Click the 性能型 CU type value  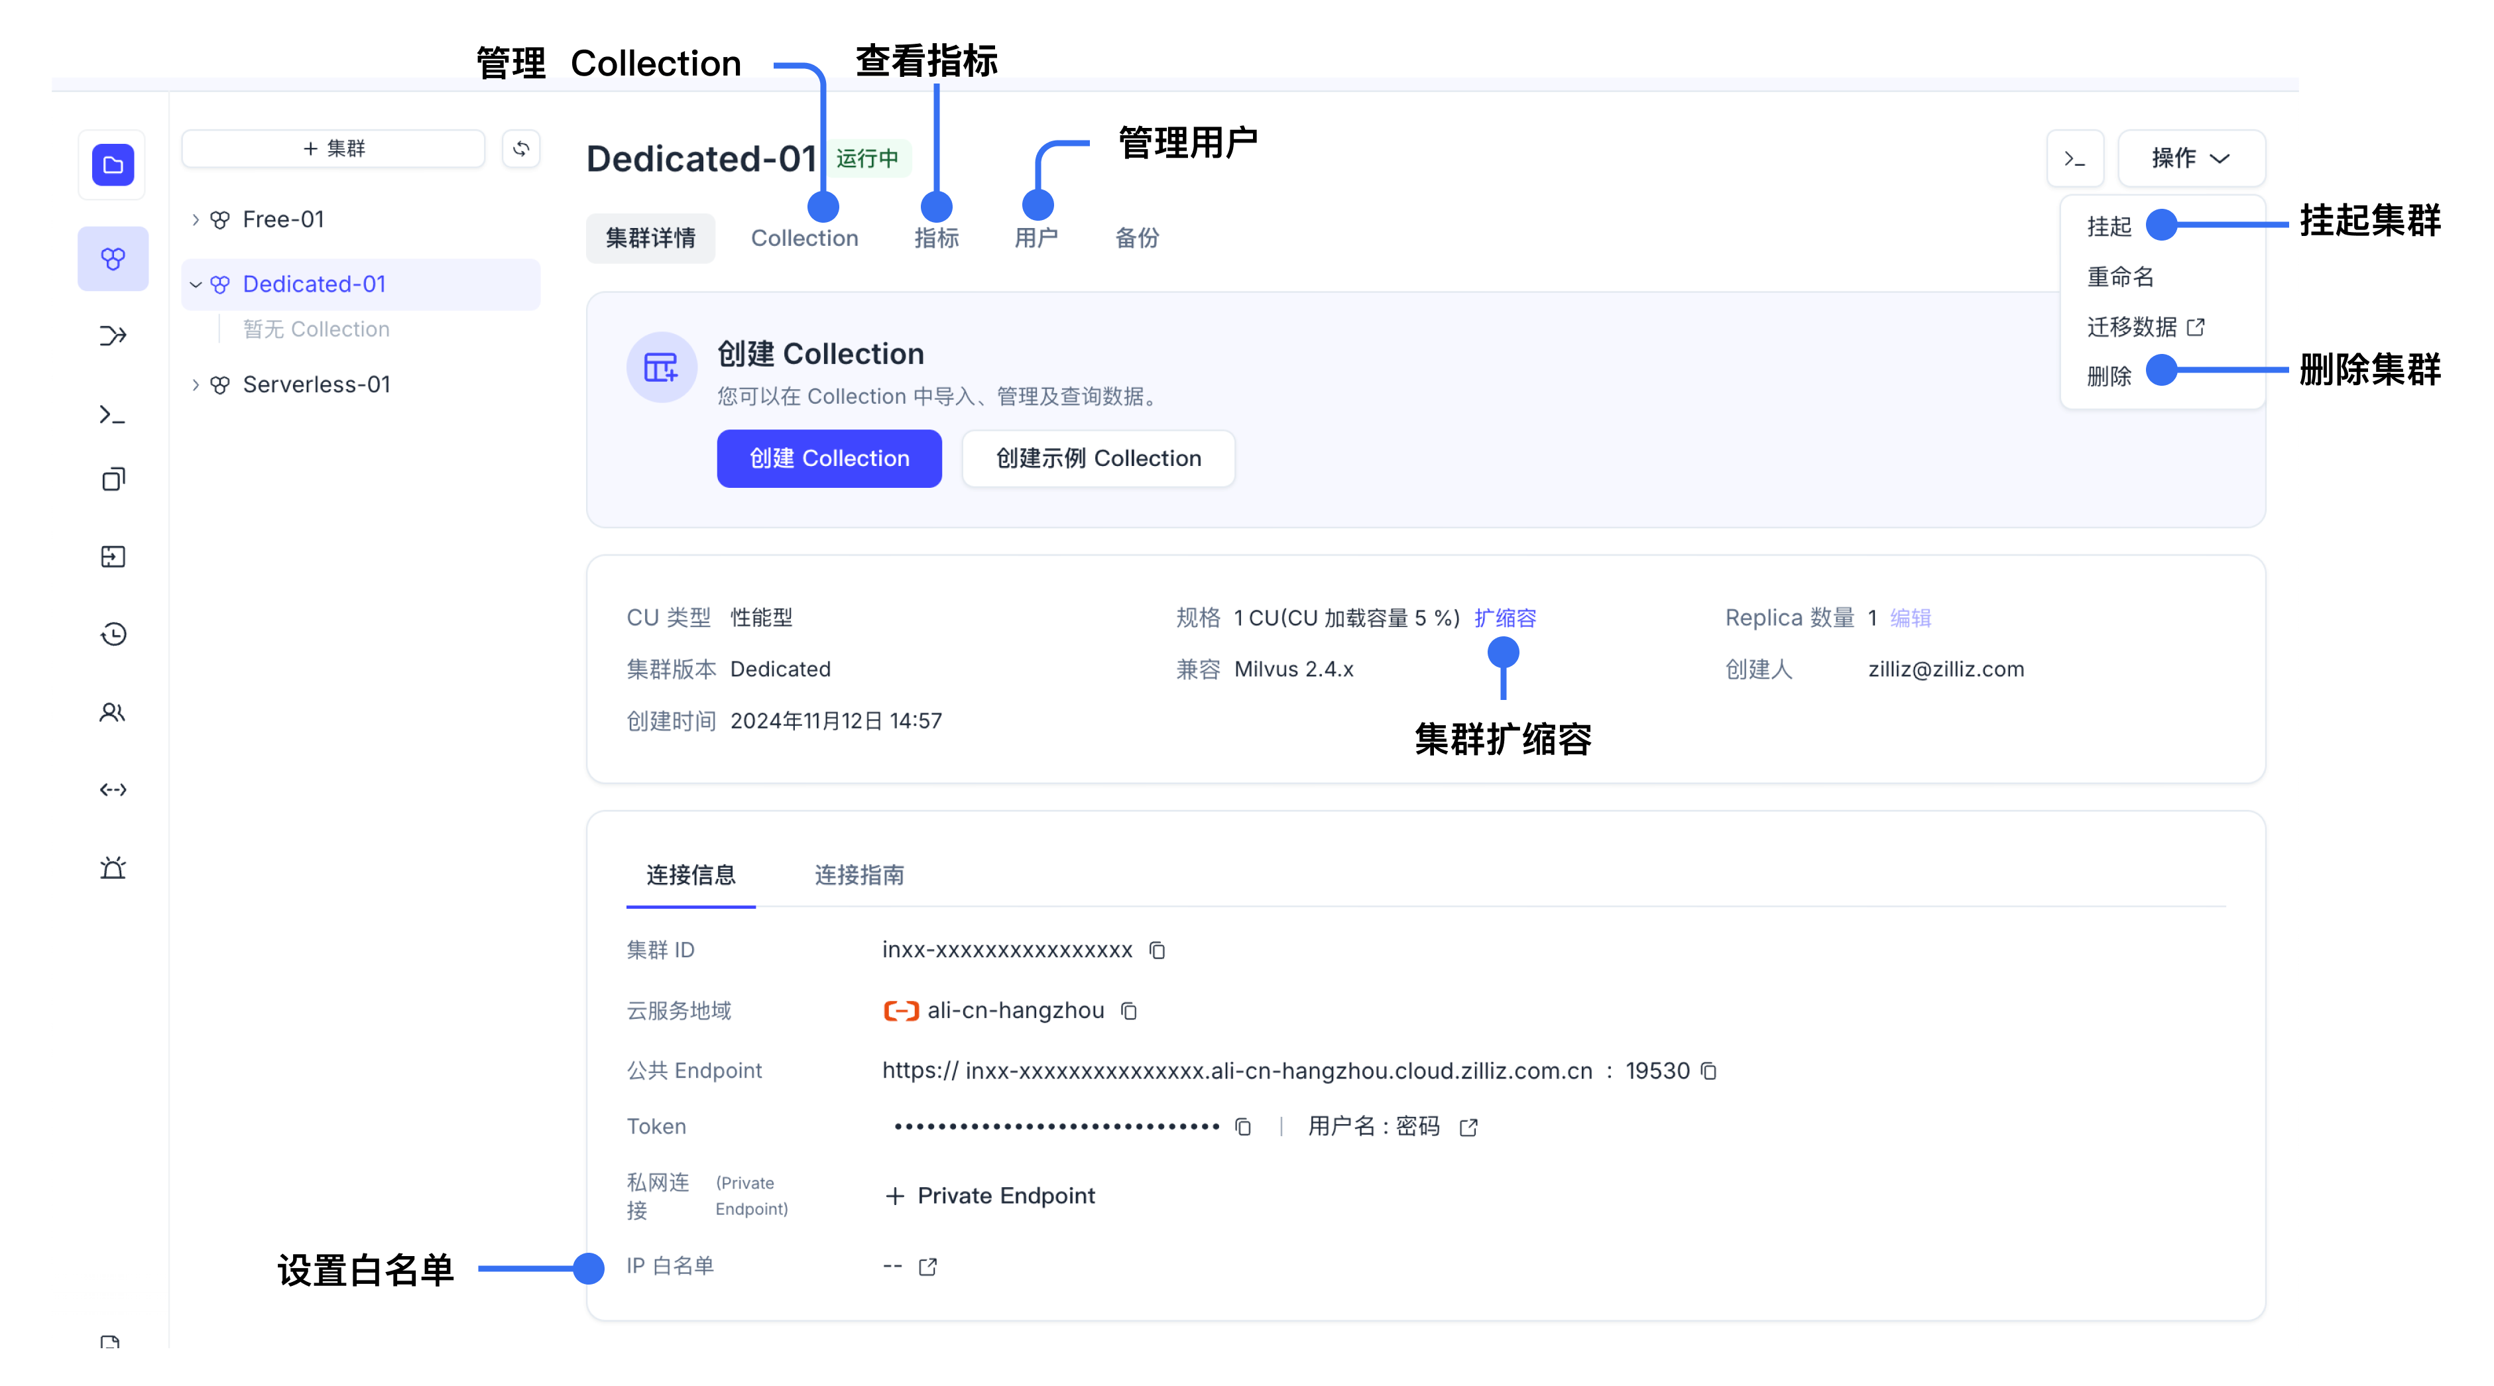click(761, 618)
